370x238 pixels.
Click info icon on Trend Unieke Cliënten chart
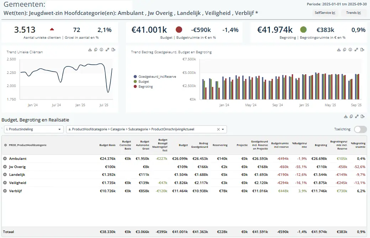(x=101, y=50)
